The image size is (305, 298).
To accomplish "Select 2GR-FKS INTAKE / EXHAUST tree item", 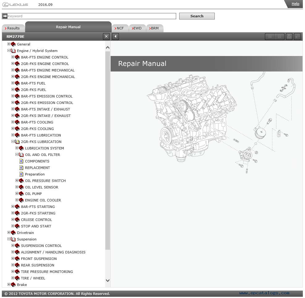I will point(46,116).
